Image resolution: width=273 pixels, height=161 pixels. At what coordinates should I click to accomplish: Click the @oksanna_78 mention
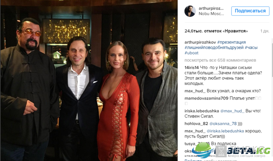223,124
